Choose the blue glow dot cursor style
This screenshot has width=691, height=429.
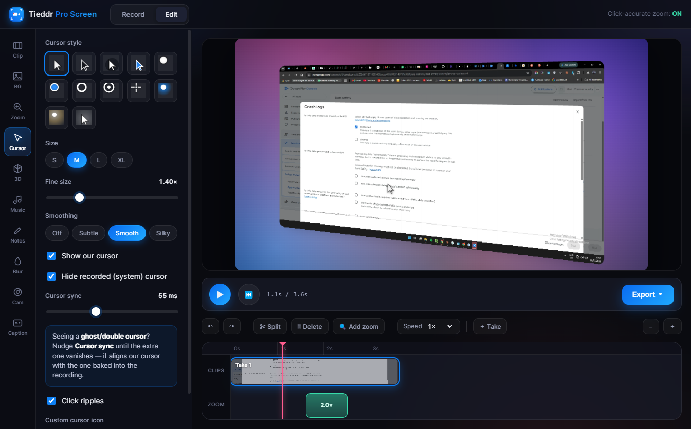[x=166, y=90]
